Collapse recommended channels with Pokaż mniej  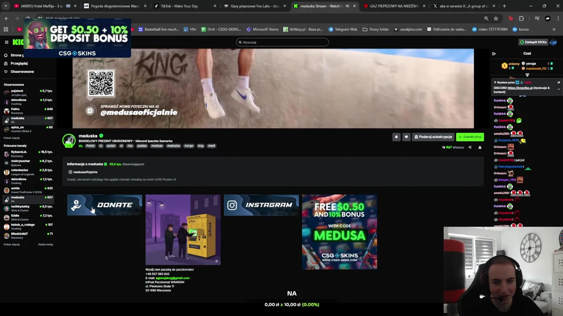[x=45, y=244]
